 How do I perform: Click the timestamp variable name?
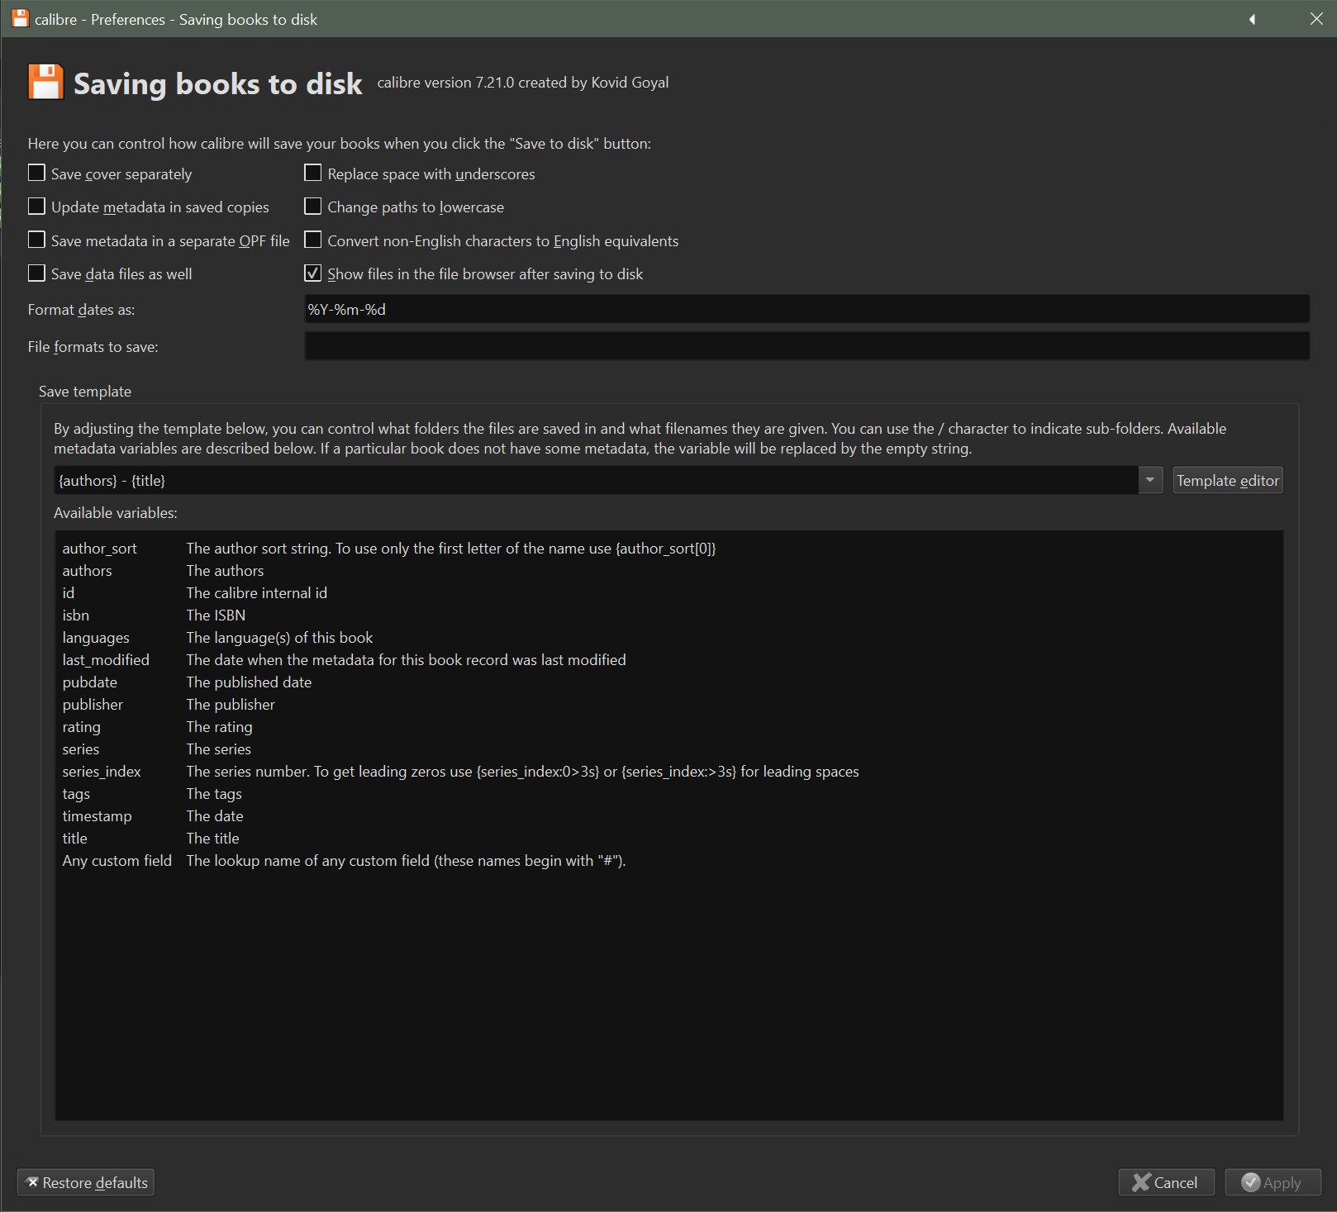[97, 816]
